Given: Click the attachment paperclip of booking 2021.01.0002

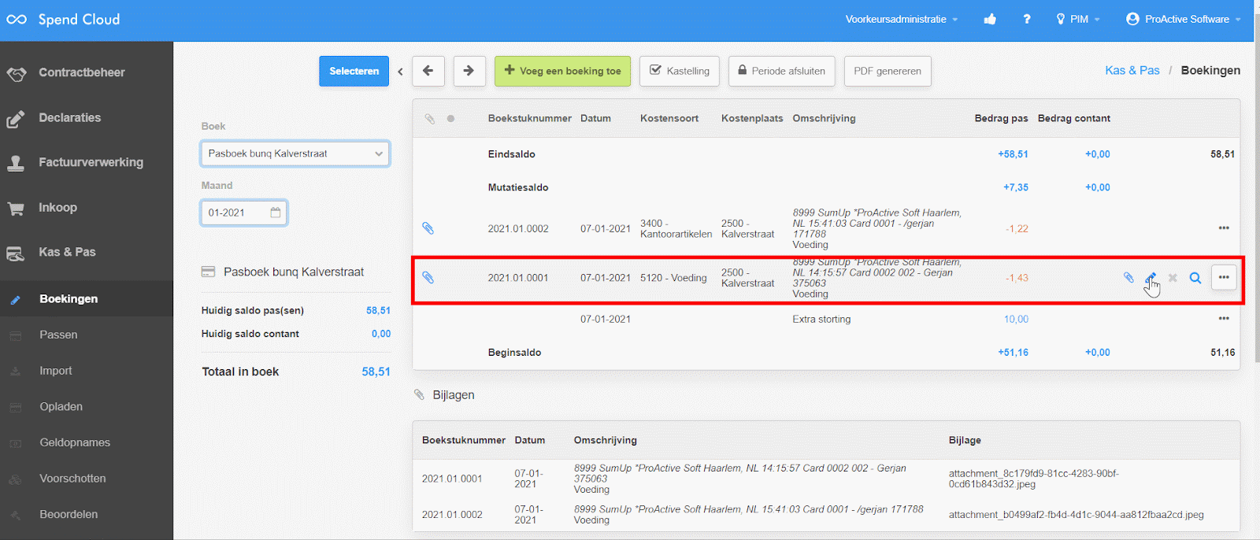Looking at the screenshot, I should [x=428, y=228].
